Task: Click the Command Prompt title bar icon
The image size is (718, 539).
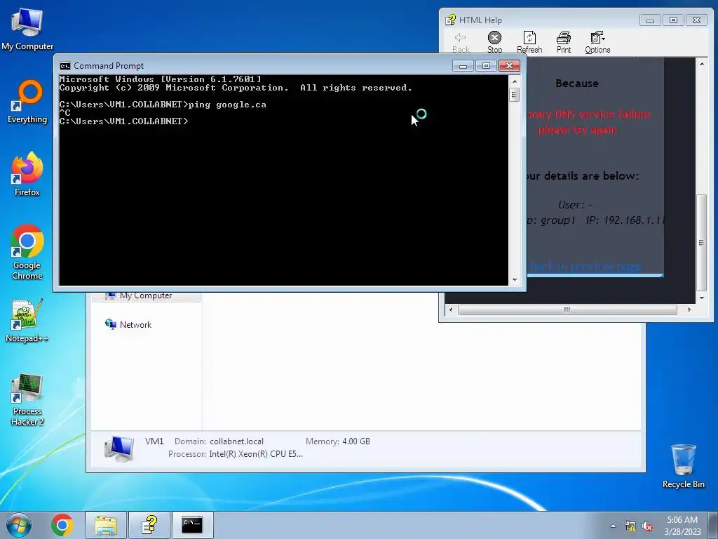Action: click(65, 65)
